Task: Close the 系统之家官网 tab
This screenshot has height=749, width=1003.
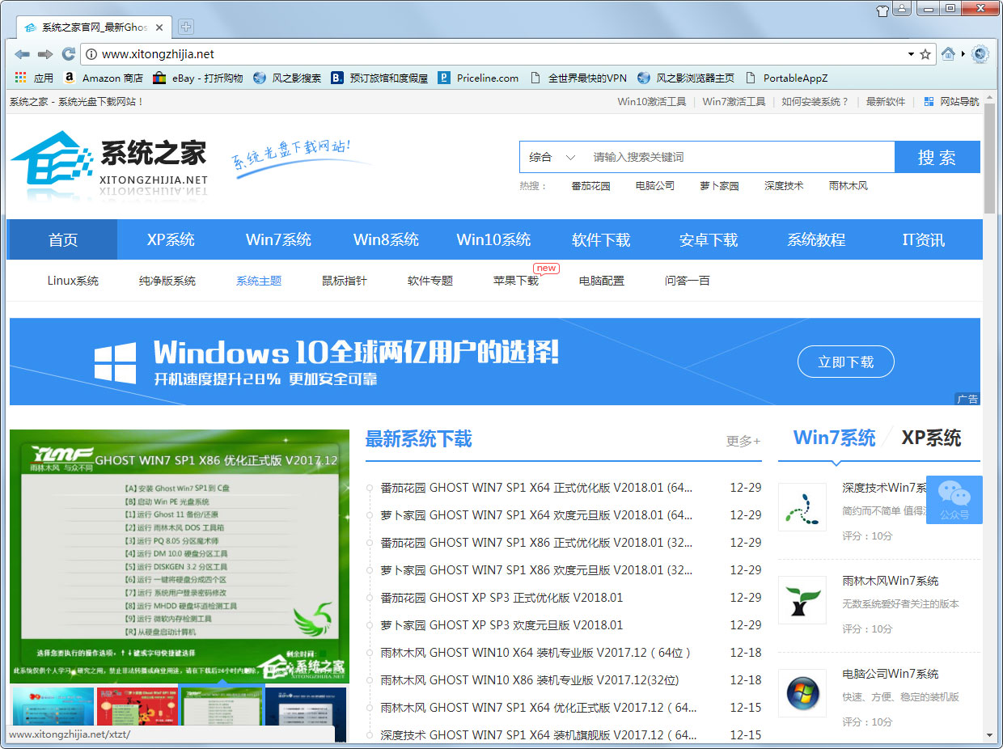Action: [x=159, y=28]
